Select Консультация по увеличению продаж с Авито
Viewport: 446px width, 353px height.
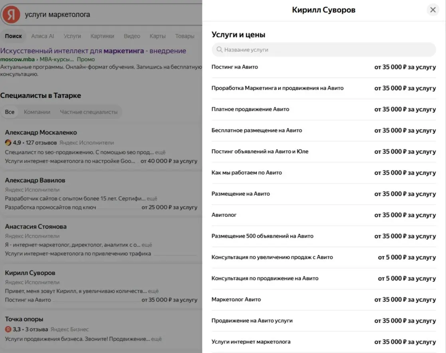324,257
